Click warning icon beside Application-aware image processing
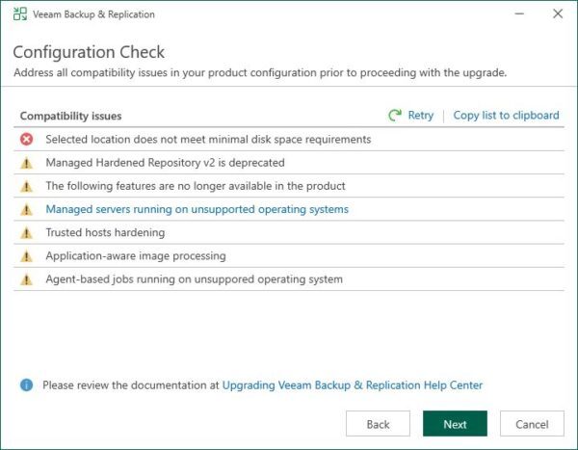The image size is (578, 450). point(26,256)
